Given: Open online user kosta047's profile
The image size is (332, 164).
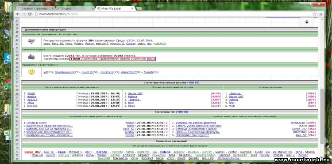Looking at the screenshot, I should (102, 44).
